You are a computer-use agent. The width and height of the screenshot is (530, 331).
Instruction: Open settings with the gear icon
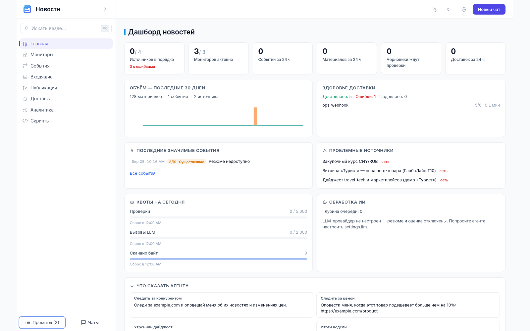click(x=464, y=10)
